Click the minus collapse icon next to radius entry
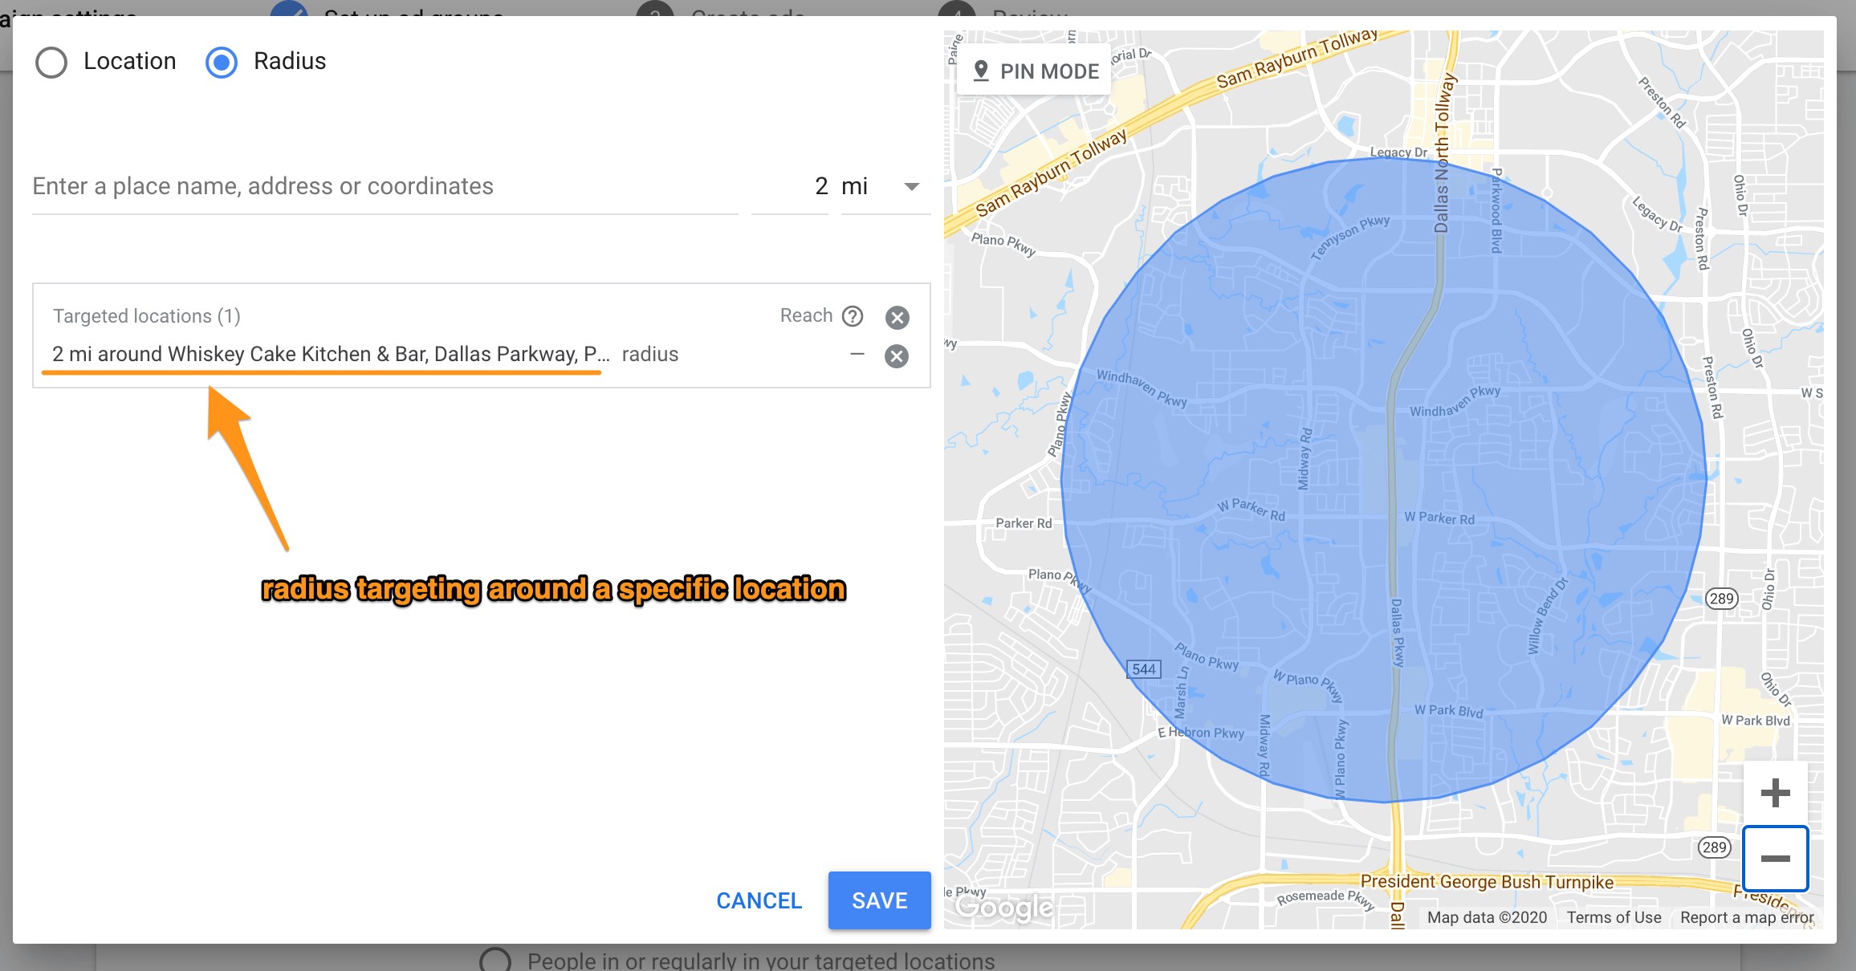 pyautogui.click(x=854, y=356)
